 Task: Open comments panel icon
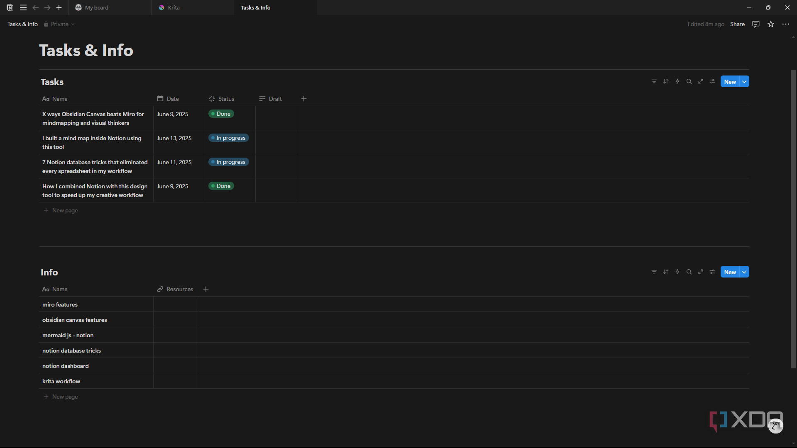(x=756, y=24)
